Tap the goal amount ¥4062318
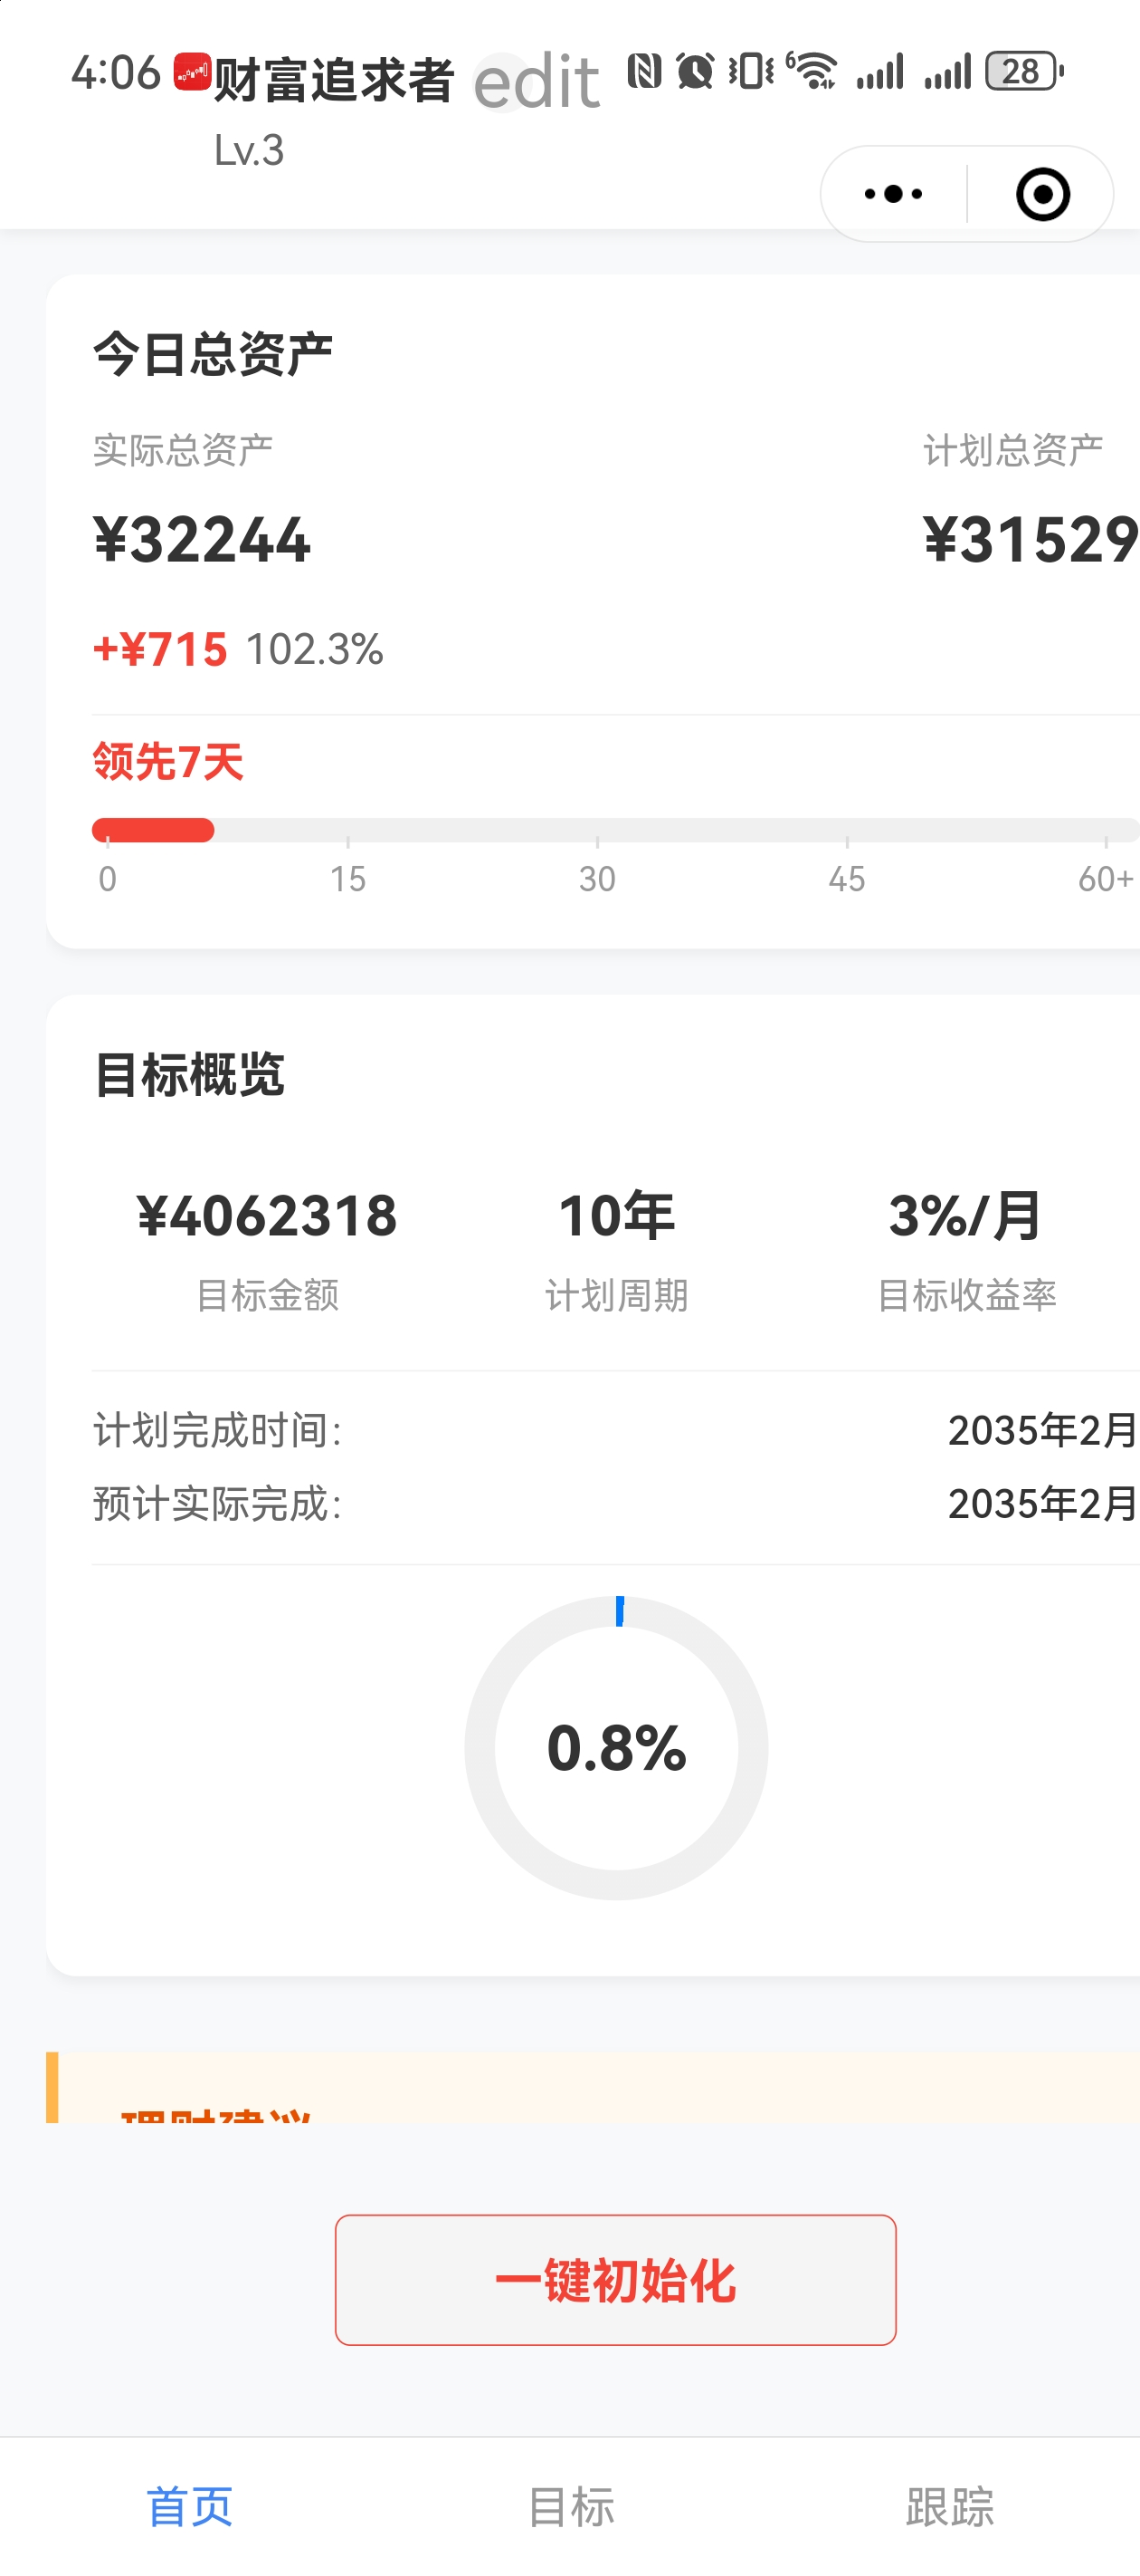The height and width of the screenshot is (2576, 1140). pos(267,1216)
